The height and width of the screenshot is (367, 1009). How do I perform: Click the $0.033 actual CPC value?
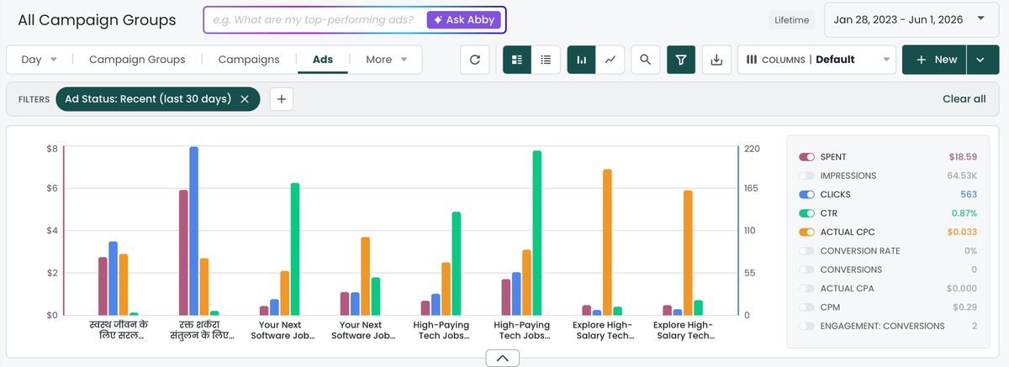point(963,232)
